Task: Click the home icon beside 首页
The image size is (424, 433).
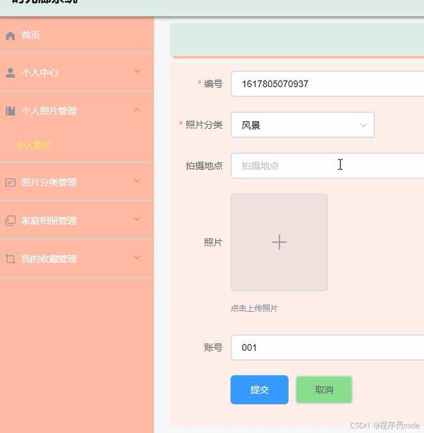Action: 10,36
